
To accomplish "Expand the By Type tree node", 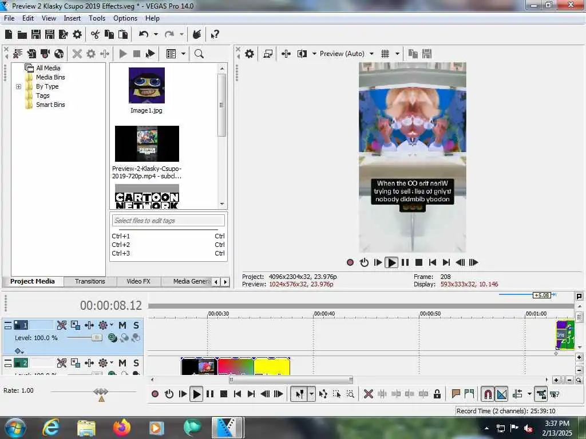I will pos(19,87).
